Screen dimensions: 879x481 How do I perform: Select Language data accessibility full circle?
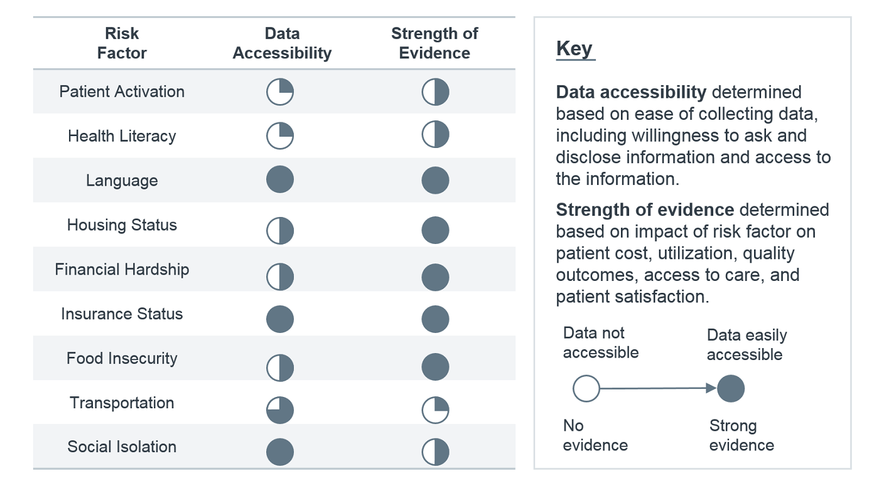pyautogui.click(x=280, y=180)
